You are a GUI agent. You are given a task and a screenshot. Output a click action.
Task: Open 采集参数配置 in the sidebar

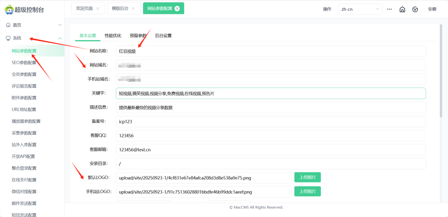coord(24,133)
